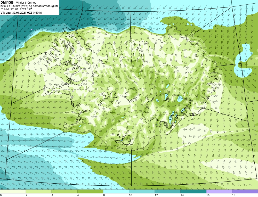Click the 6–8 m/s olive green legend swatch
This screenshot has height=197, width=258.
click(90, 191)
